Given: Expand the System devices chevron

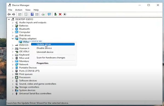Looking at the screenshot, I should click(13, 90).
